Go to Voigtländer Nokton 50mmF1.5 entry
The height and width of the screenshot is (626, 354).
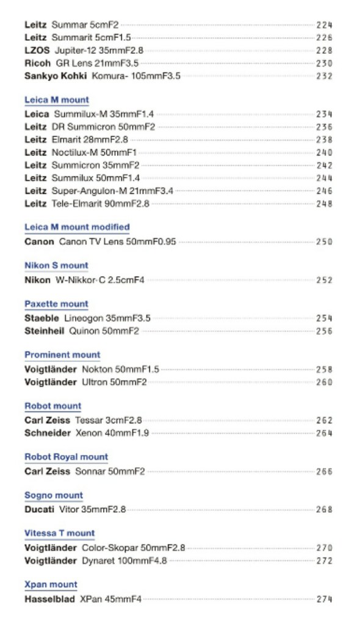178,369
